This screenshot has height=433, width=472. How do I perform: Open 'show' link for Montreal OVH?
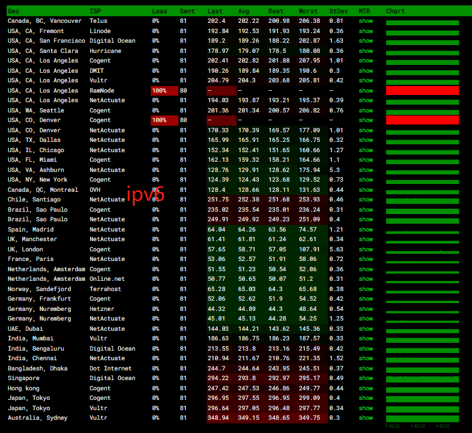pyautogui.click(x=366, y=189)
